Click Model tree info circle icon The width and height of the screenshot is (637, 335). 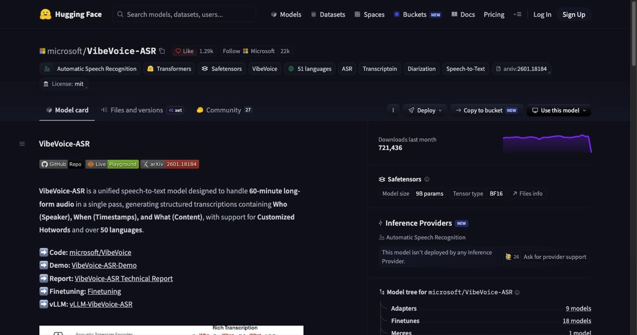[517, 292]
